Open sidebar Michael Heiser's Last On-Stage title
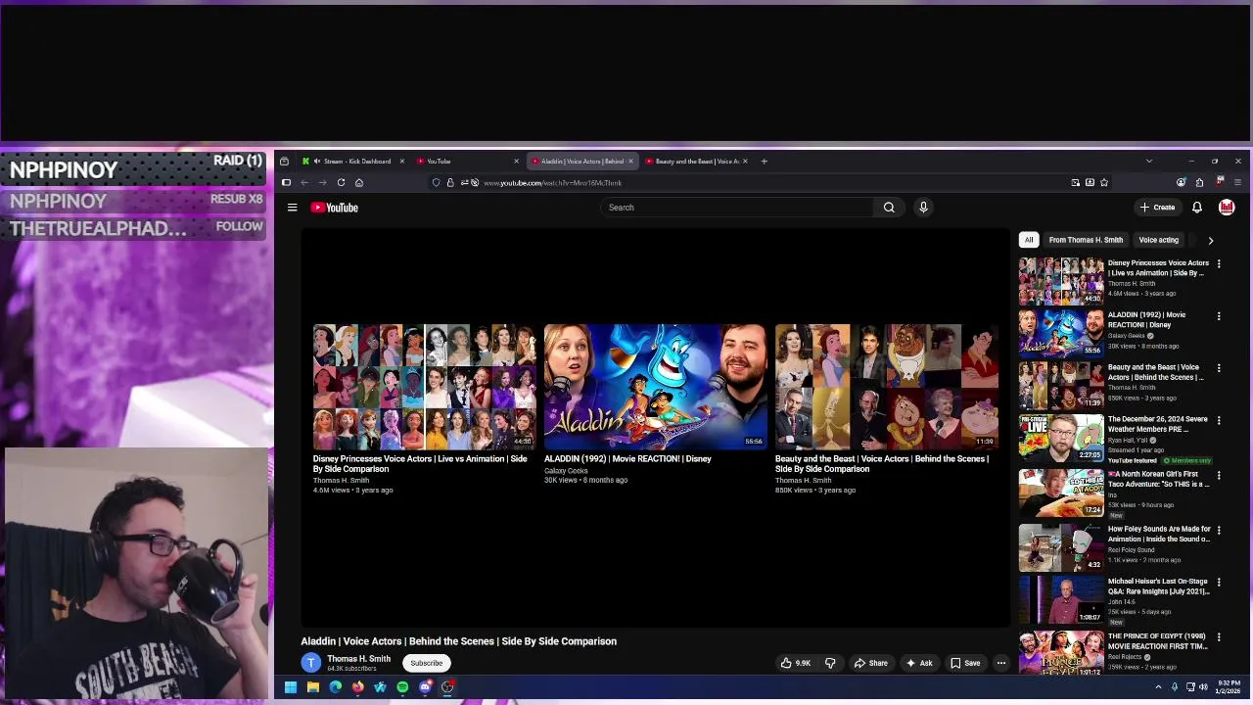1253x705 pixels. 1158,587
